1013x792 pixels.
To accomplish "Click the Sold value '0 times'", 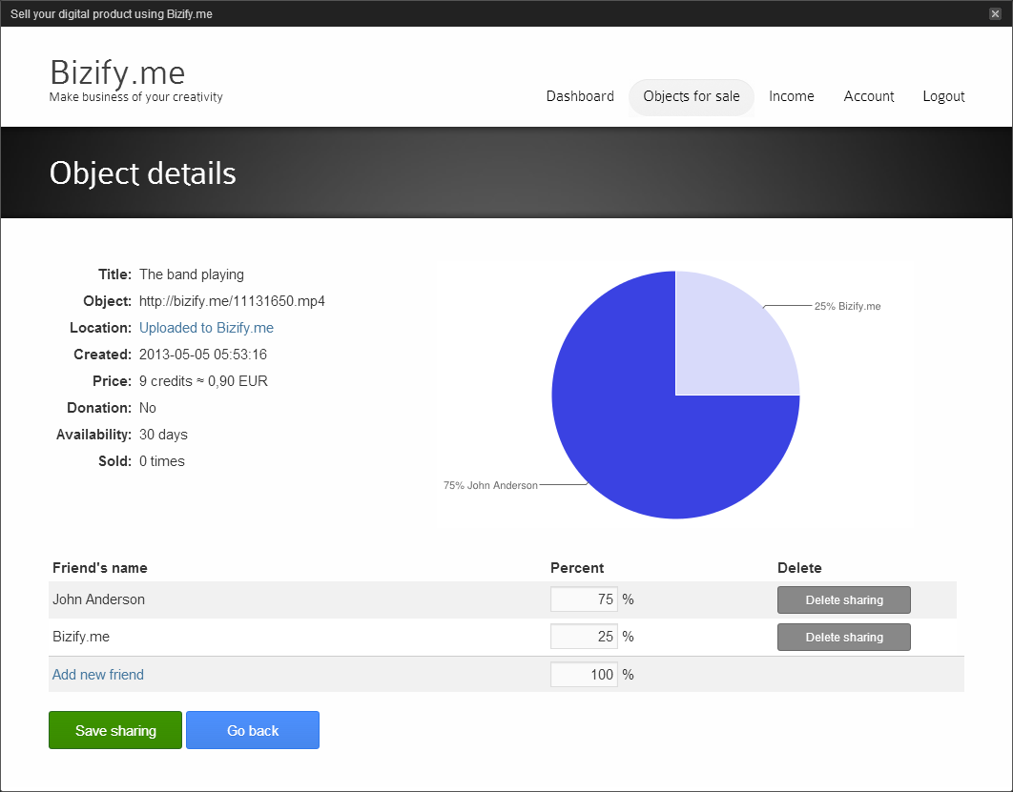I will click(161, 461).
